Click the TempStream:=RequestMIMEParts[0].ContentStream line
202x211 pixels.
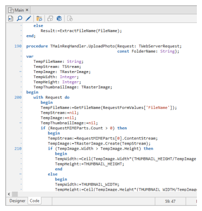[x=103, y=138]
